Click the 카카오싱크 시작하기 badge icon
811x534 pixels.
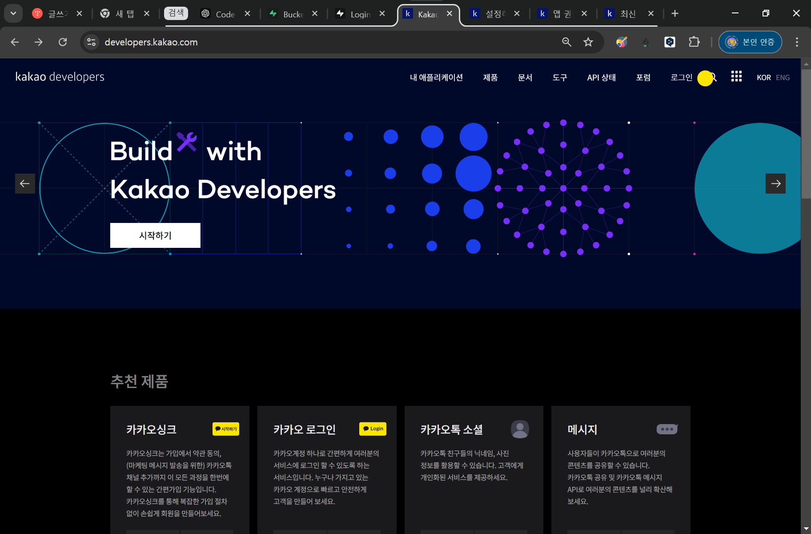pos(226,429)
